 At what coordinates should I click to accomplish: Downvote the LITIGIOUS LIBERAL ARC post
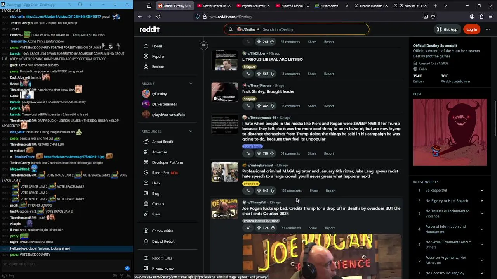click(272, 74)
